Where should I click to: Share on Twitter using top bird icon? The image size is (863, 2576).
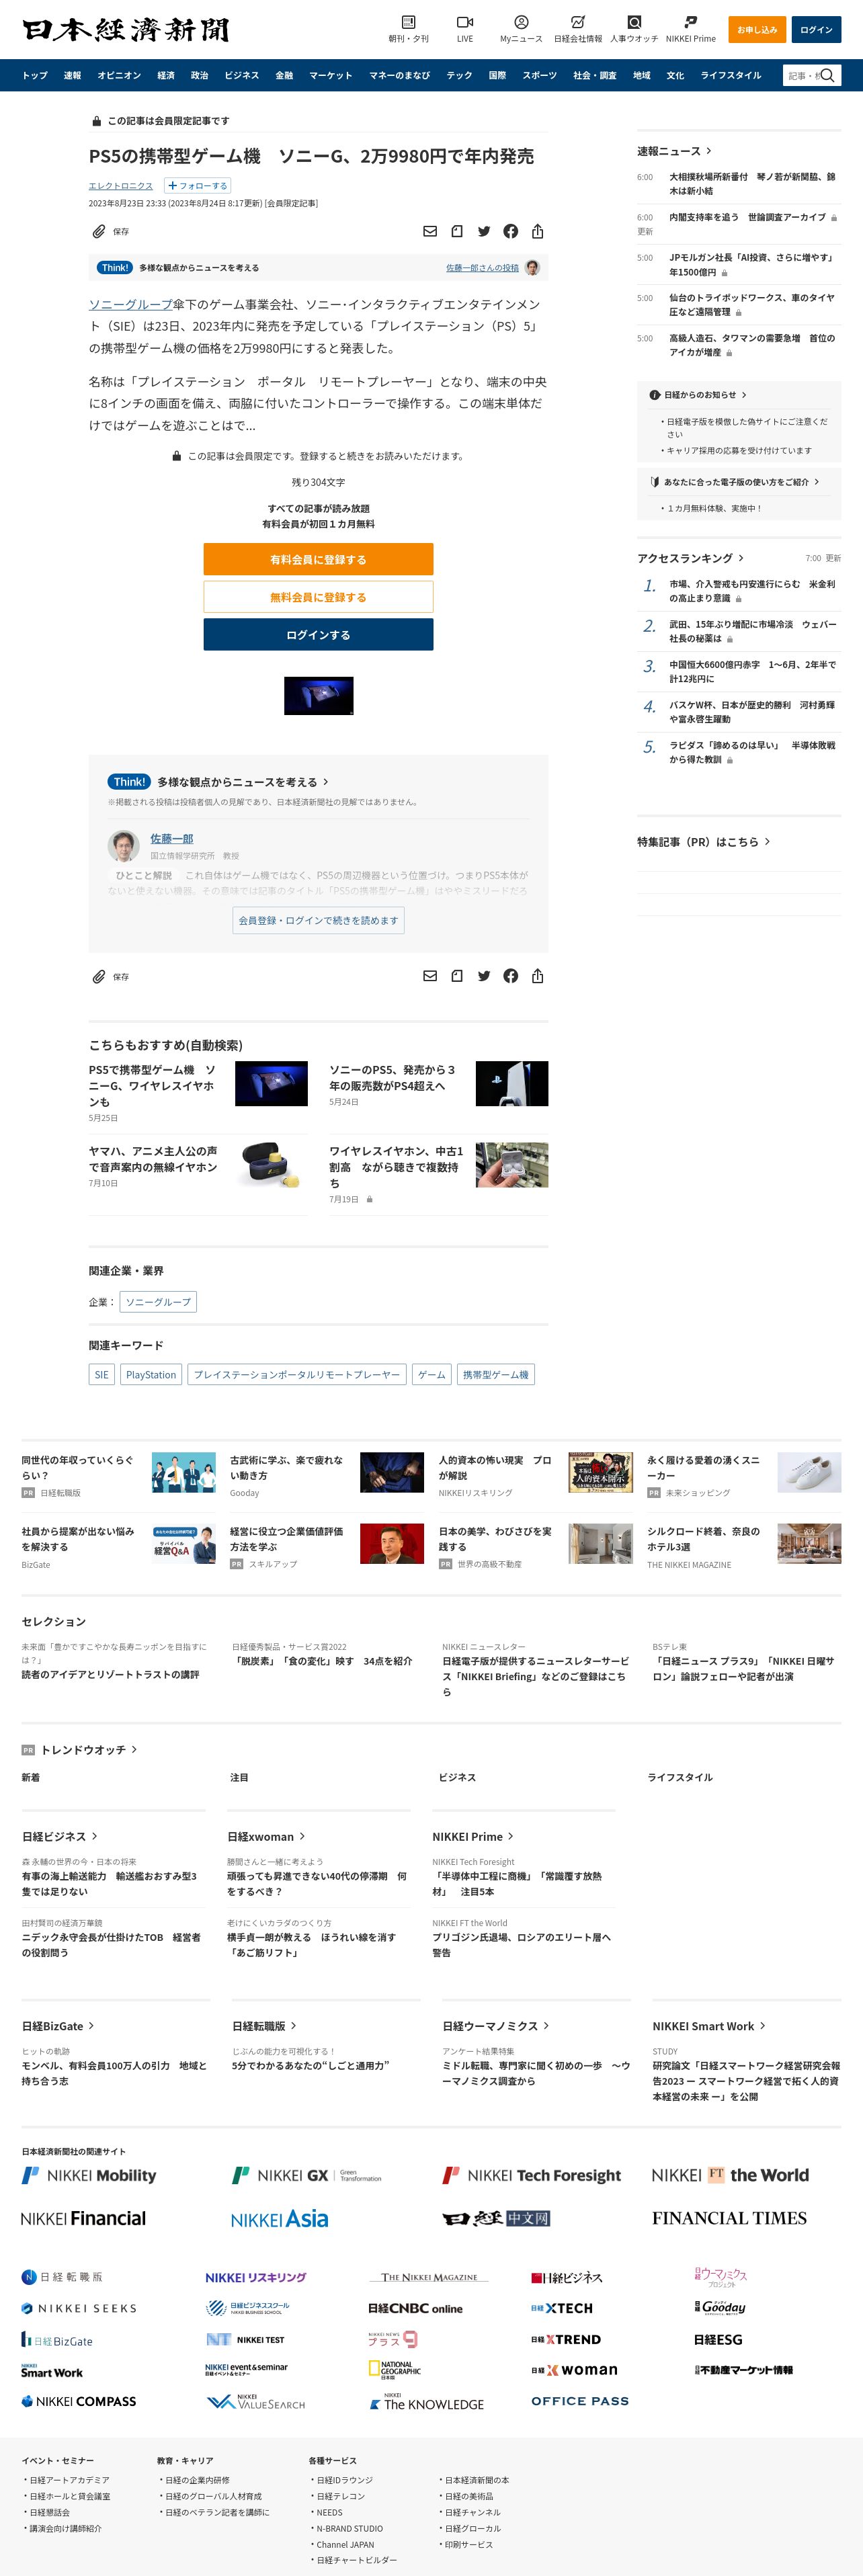(484, 231)
